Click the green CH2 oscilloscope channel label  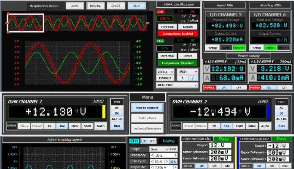(x=160, y=41)
